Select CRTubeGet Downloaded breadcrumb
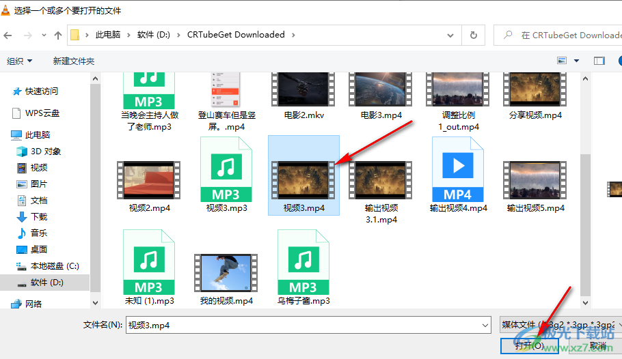The image size is (622, 359). [236, 35]
